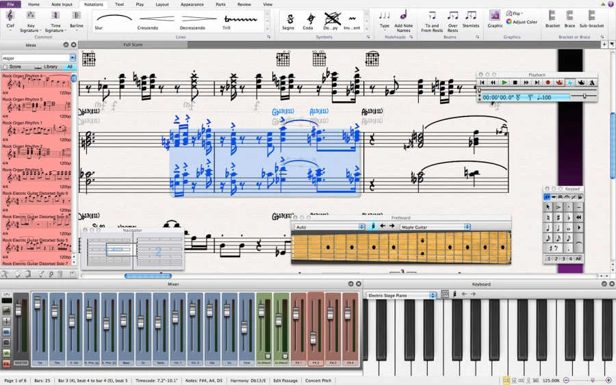Viewport: 616px width, 385px height.
Task: Select the Segno symbol
Action: pyautogui.click(x=292, y=18)
